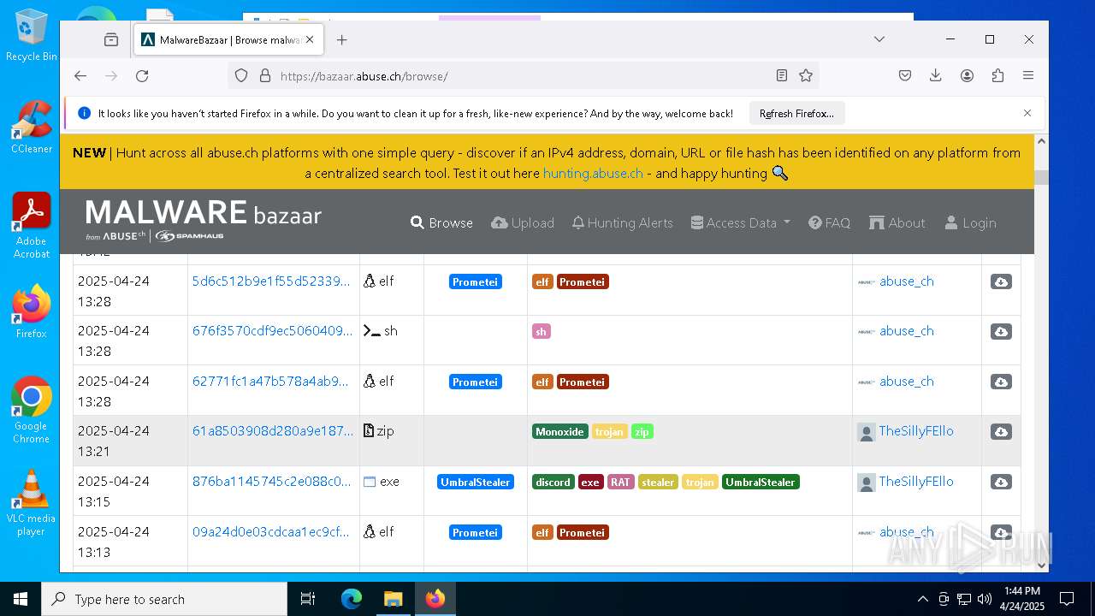Launch Adobe Acrobat from the desktop
Image resolution: width=1095 pixels, height=616 pixels.
pos(32,226)
